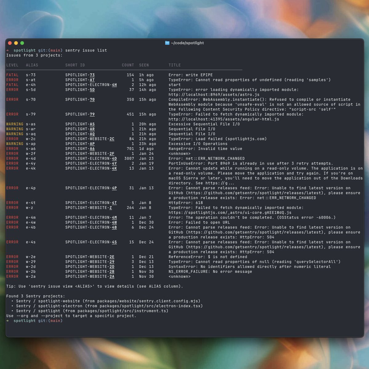Open short ID link SPOTLIGHT-70
This screenshot has height=369, width=369.
tap(80, 100)
